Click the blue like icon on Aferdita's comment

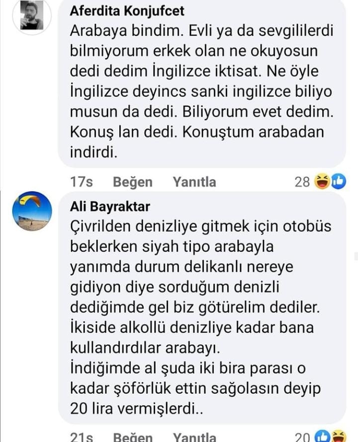pyautogui.click(x=338, y=181)
